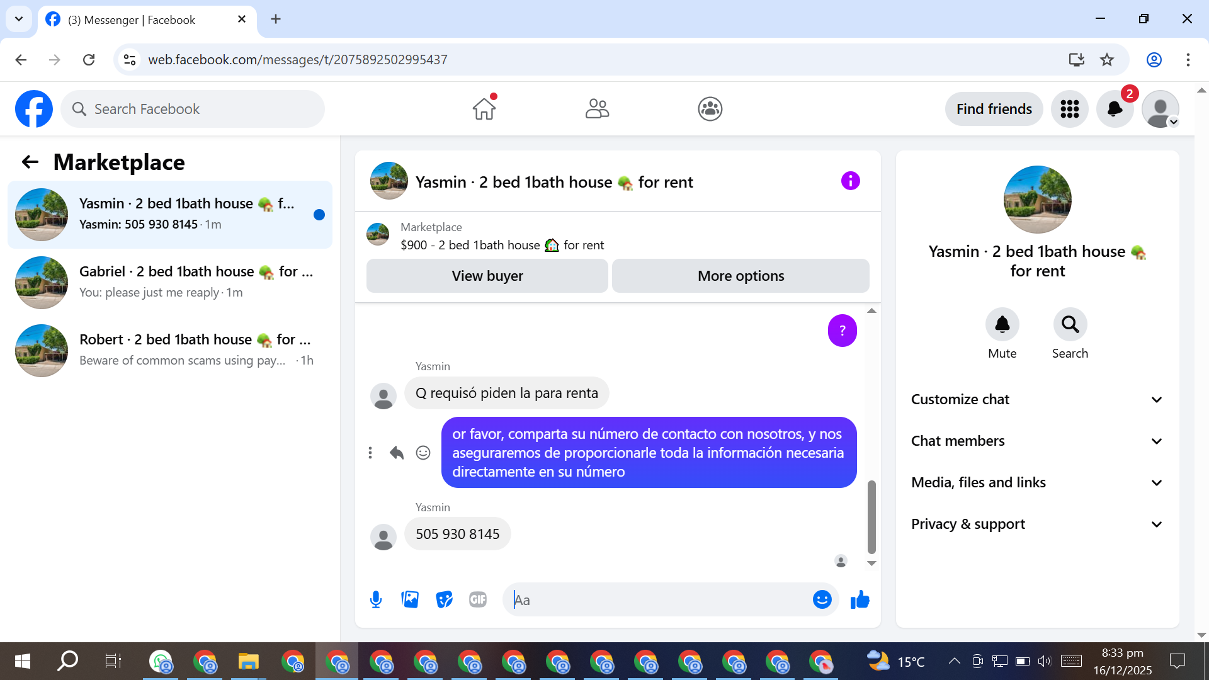
Task: Open WhatsApp from the taskbar
Action: (x=161, y=661)
